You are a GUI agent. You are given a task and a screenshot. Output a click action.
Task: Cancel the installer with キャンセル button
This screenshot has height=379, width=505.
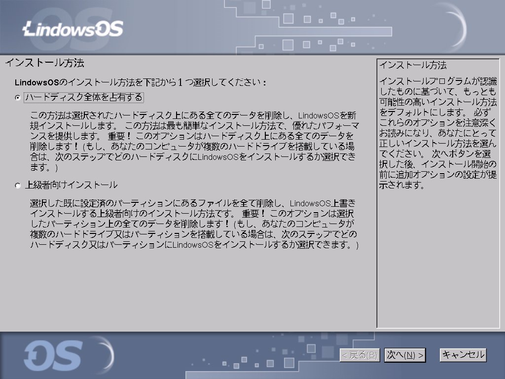tap(463, 355)
